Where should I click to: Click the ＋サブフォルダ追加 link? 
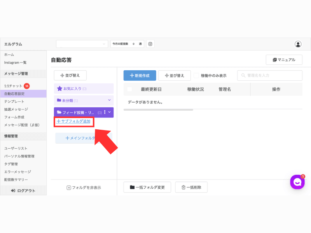tap(73, 121)
